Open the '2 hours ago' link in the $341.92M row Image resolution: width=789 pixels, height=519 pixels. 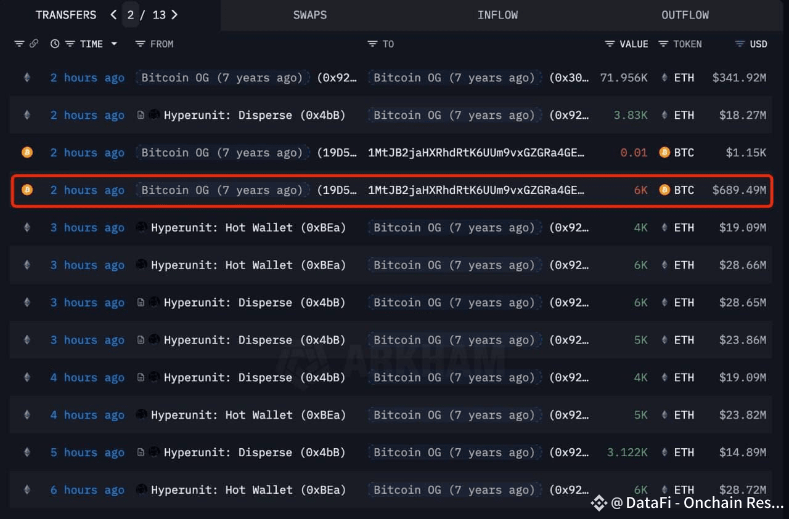[88, 78]
